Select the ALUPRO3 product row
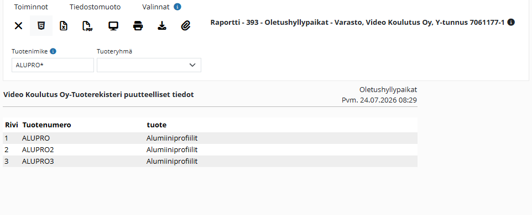Screen dimensions: 532x215 coord(210,161)
